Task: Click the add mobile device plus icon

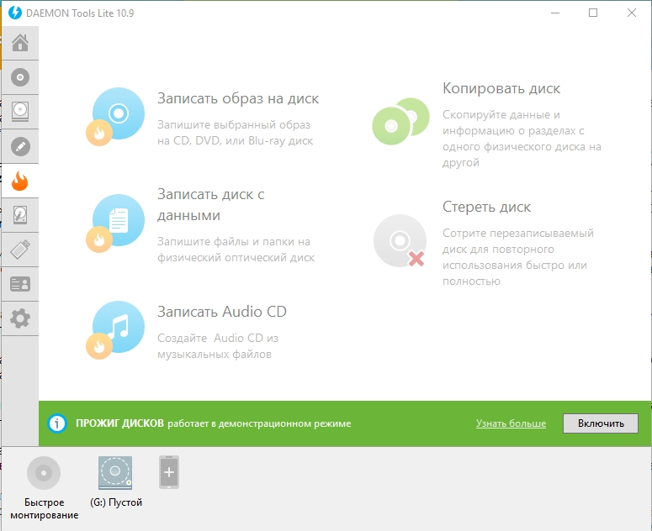Action: click(169, 472)
